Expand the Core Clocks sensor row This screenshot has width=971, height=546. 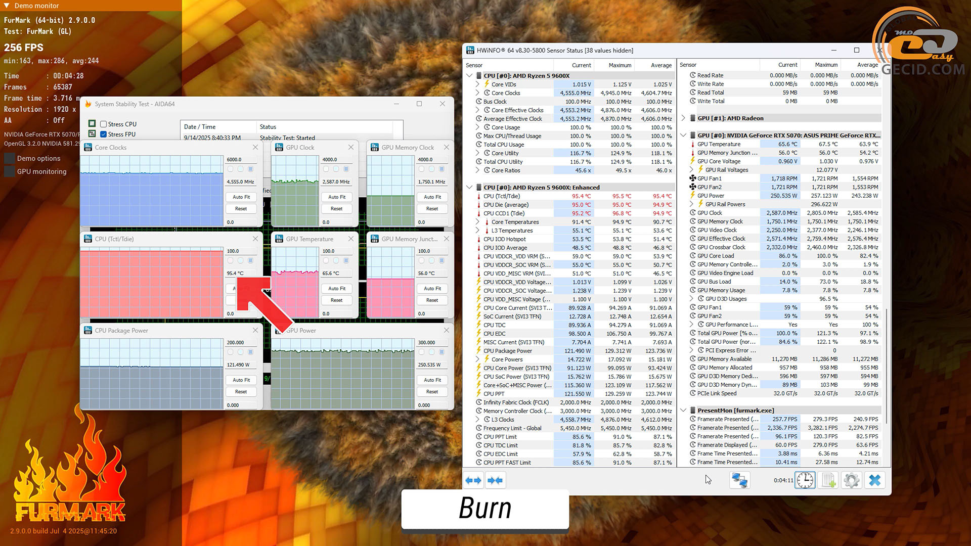click(x=477, y=93)
